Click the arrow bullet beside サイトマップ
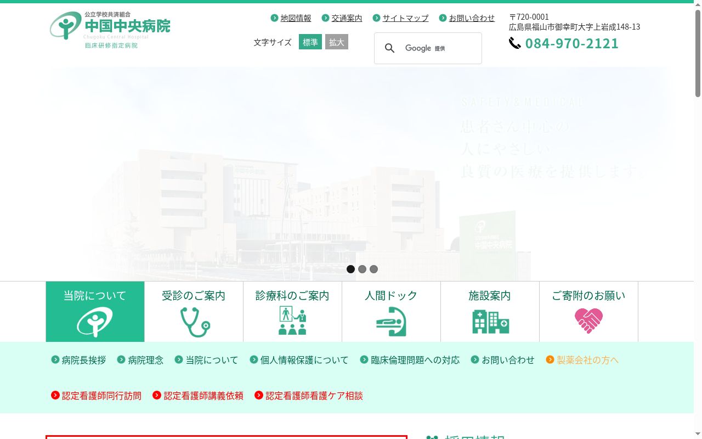The height and width of the screenshot is (439, 702). pos(376,18)
